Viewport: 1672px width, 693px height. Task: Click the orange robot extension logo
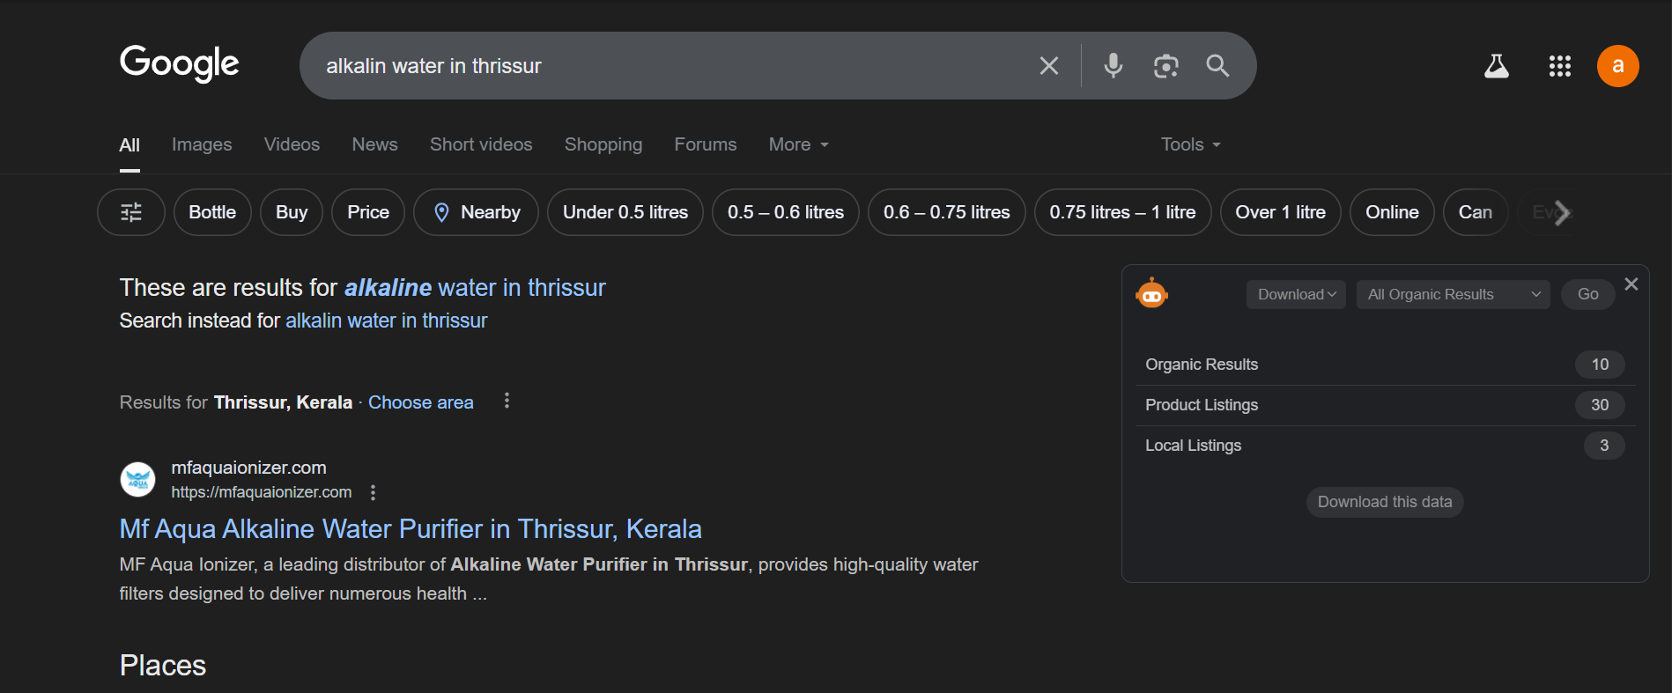(1152, 293)
